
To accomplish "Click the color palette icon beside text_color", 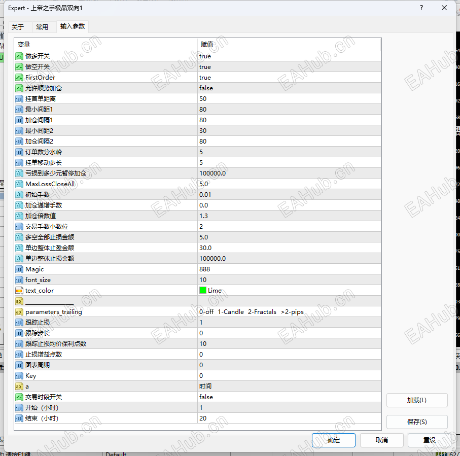I will tap(20, 291).
